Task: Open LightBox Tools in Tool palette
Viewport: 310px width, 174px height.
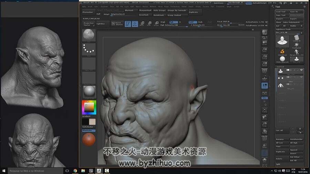Action: [289, 29]
